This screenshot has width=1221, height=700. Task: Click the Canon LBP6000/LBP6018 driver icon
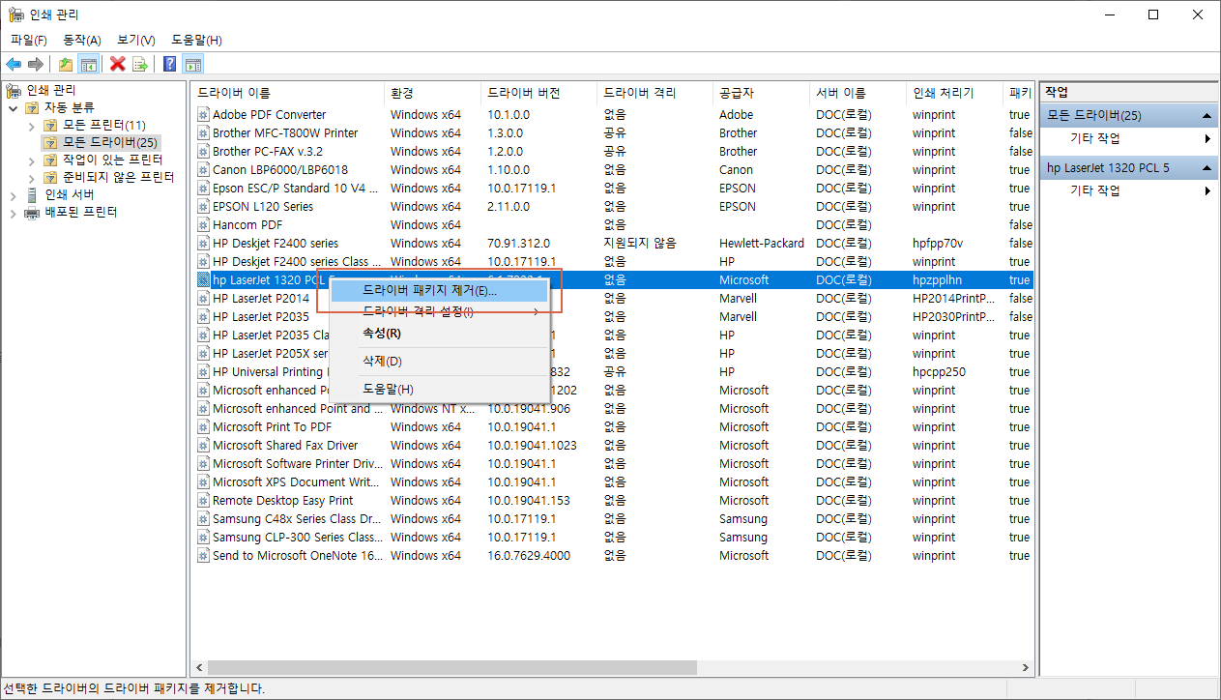click(203, 169)
